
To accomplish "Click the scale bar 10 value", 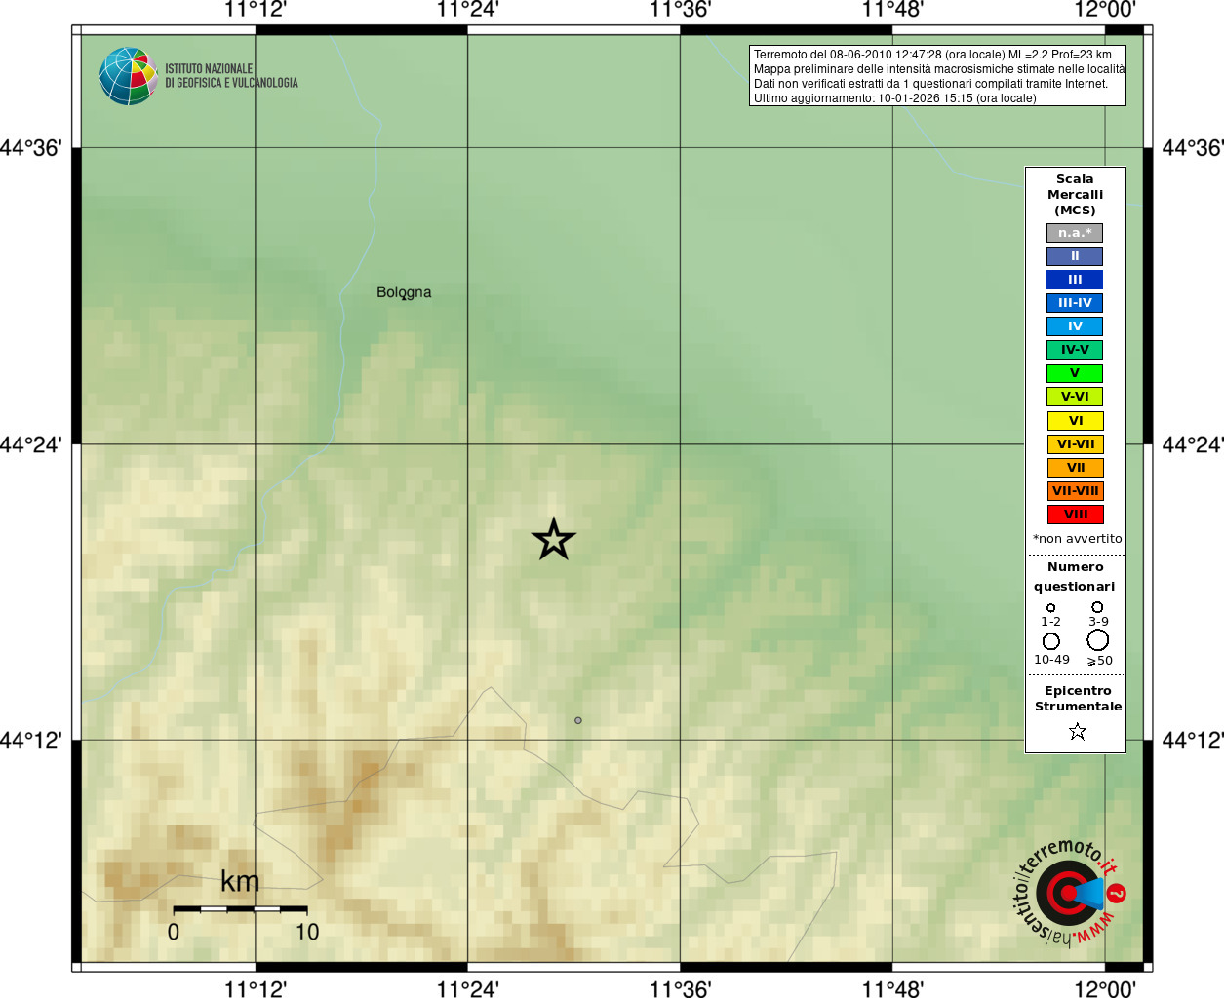I will tap(307, 933).
